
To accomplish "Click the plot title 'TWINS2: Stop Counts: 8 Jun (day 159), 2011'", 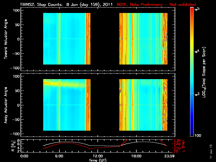I will (66, 5).
